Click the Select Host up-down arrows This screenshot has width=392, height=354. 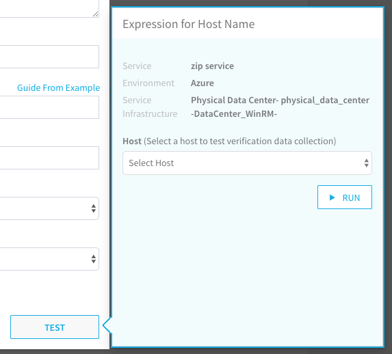[366, 163]
